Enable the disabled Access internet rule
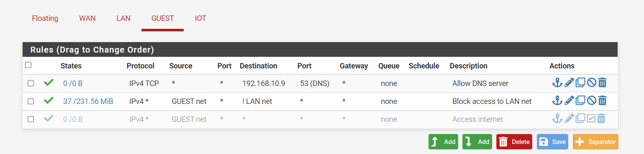 tap(591, 119)
